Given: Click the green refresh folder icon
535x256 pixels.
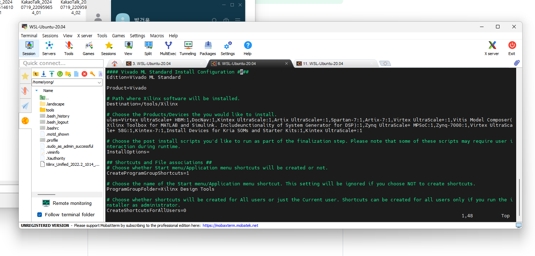Looking at the screenshot, I should point(60,74).
